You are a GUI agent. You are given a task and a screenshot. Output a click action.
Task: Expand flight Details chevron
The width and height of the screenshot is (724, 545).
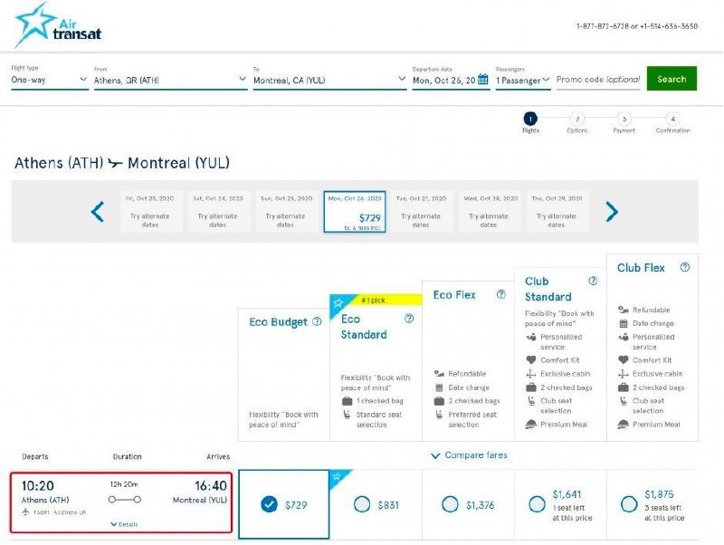click(x=124, y=524)
